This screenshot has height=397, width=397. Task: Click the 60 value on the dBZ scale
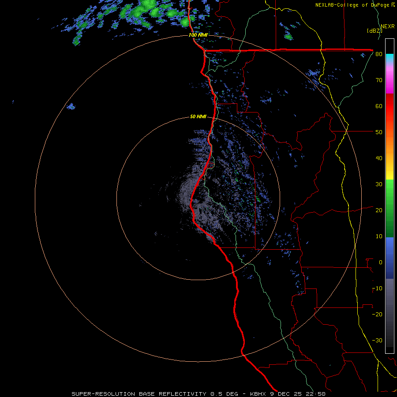coord(379,106)
